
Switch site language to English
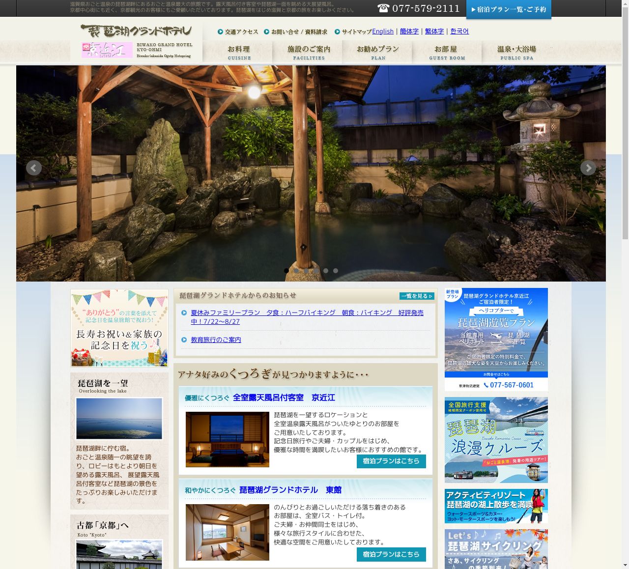383,31
